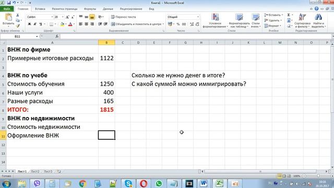Open Conditional Formatting (Условное форматирование) menu
This screenshot has height=188, width=334.
click(x=215, y=20)
